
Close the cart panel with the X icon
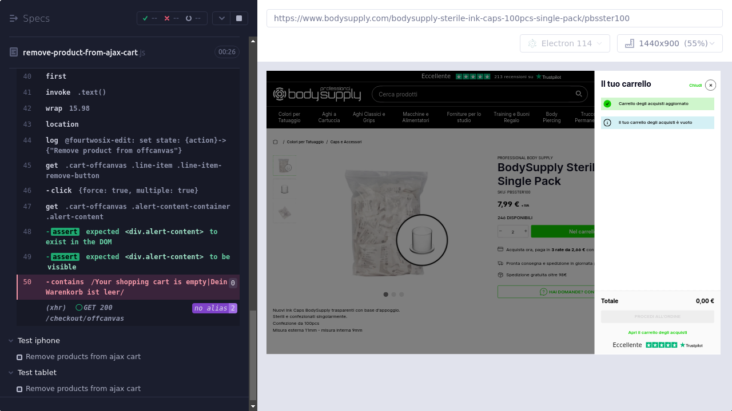tap(710, 85)
